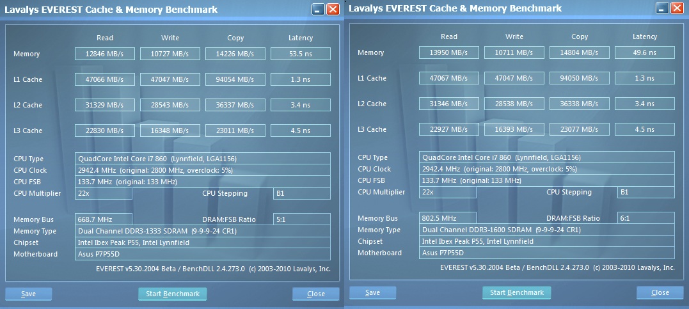Select L3 Cache Read 22927 MB/s

pyautogui.click(x=448, y=129)
